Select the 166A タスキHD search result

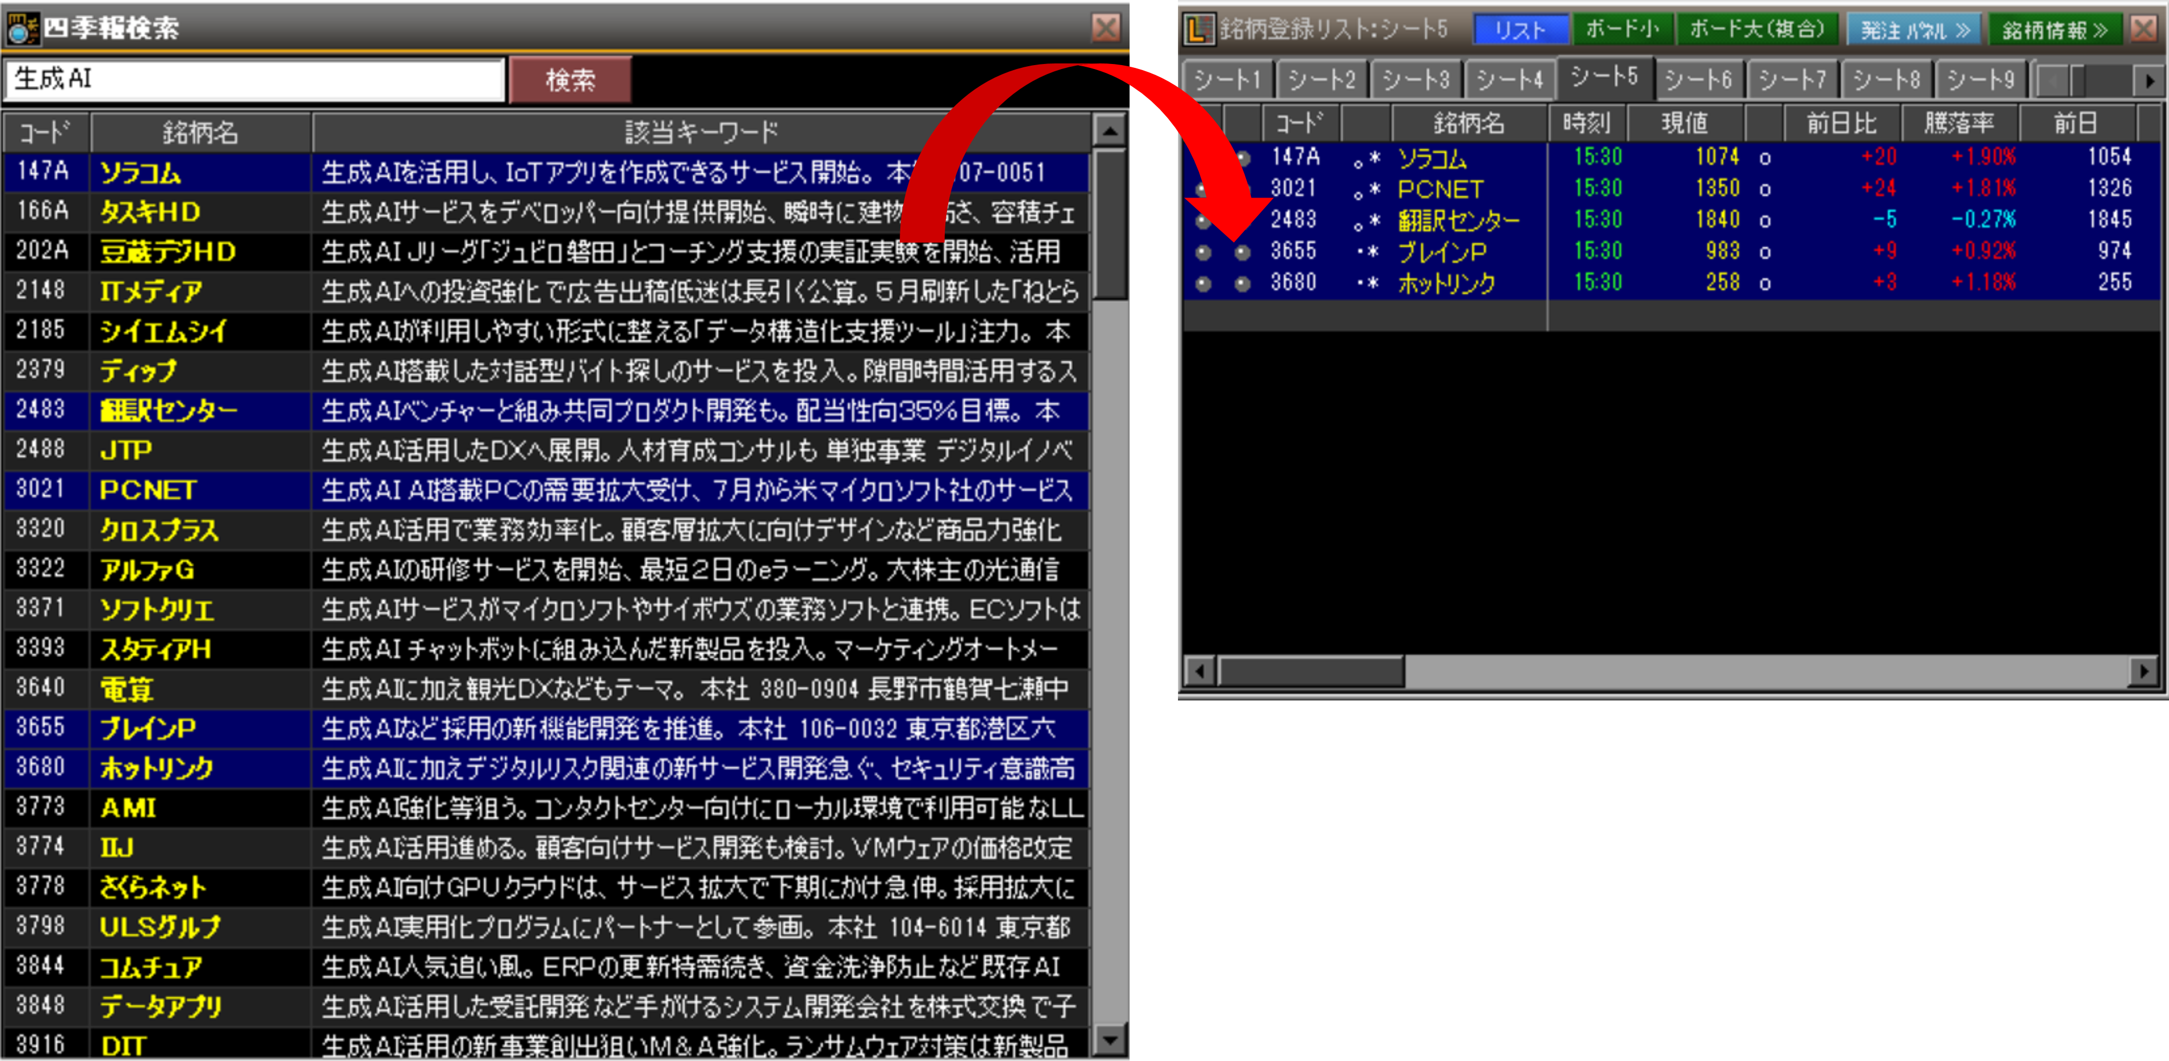546,212
